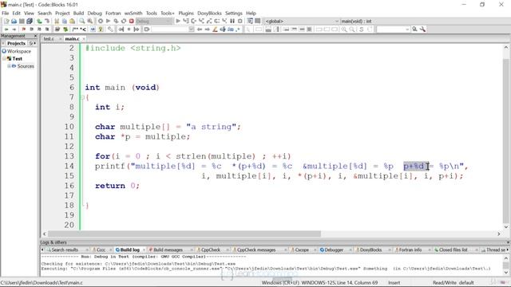Viewport: 511px width, 287px height.
Task: Open the wxSmith menu
Action: click(133, 13)
